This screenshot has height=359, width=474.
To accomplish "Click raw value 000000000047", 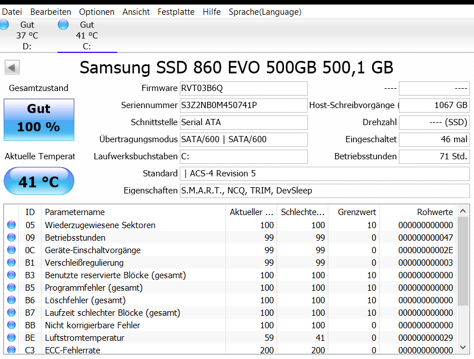I will click(426, 238).
